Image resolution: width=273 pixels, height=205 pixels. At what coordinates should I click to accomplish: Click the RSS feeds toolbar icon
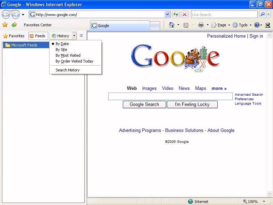186,25
